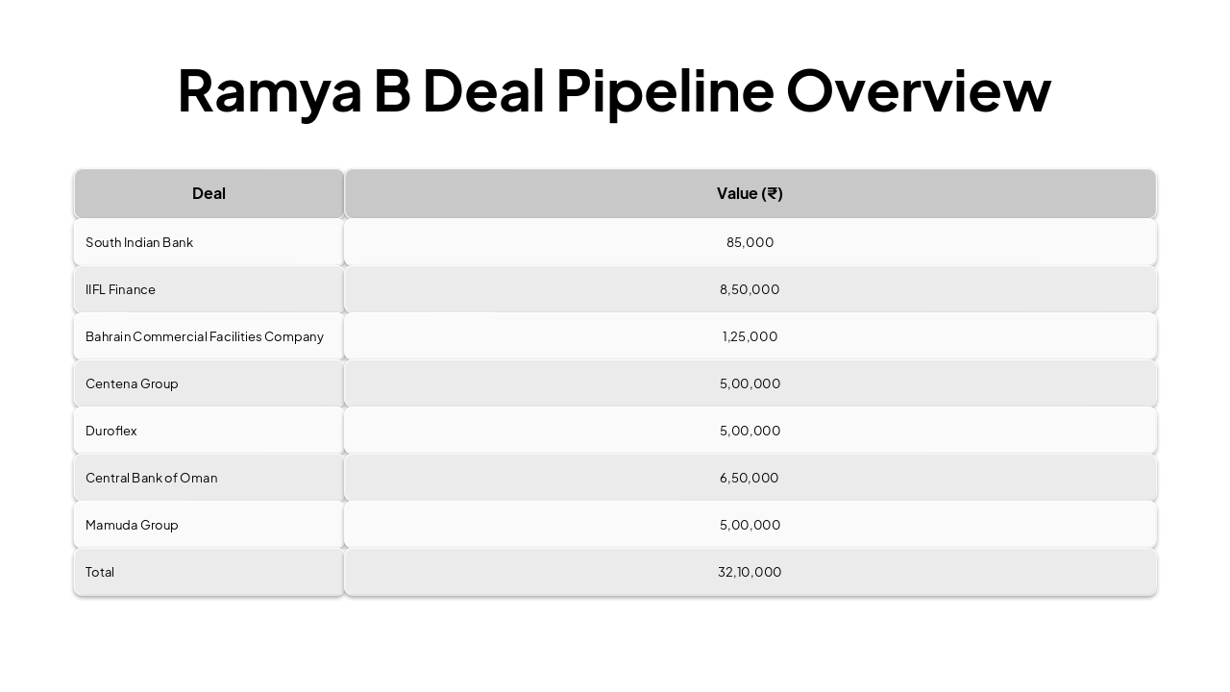Click the 1,25,000 value cell
The height and width of the screenshot is (692, 1230).
[750, 336]
